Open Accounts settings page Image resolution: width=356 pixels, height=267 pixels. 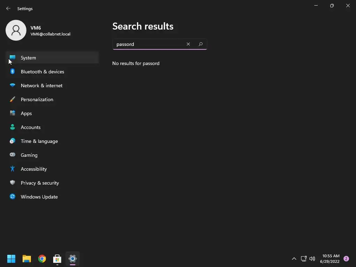click(52, 127)
